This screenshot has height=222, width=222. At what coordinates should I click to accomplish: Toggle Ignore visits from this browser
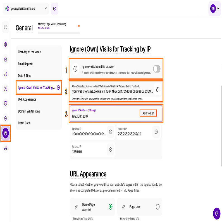click(x=157, y=69)
